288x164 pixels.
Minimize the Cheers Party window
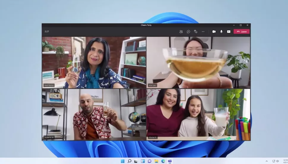234,25
